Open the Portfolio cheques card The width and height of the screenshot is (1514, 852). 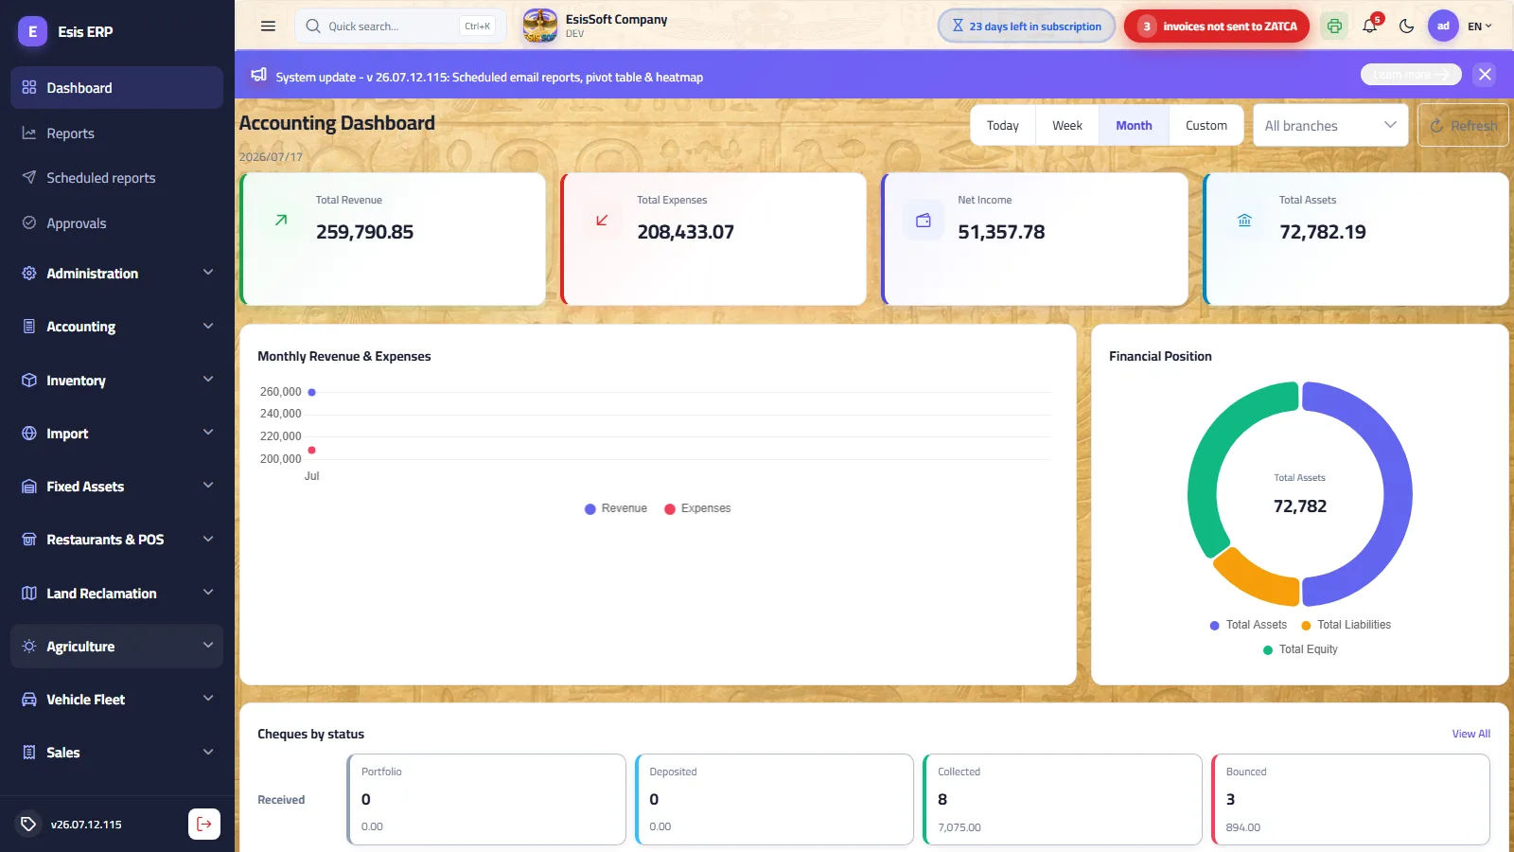tap(486, 799)
